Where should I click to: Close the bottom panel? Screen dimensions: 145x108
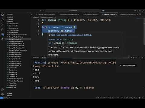coord(143,58)
